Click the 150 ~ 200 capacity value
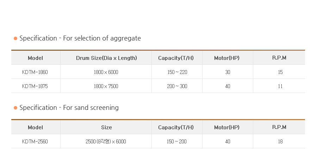Screen dimensions: 317x149 point(177,142)
